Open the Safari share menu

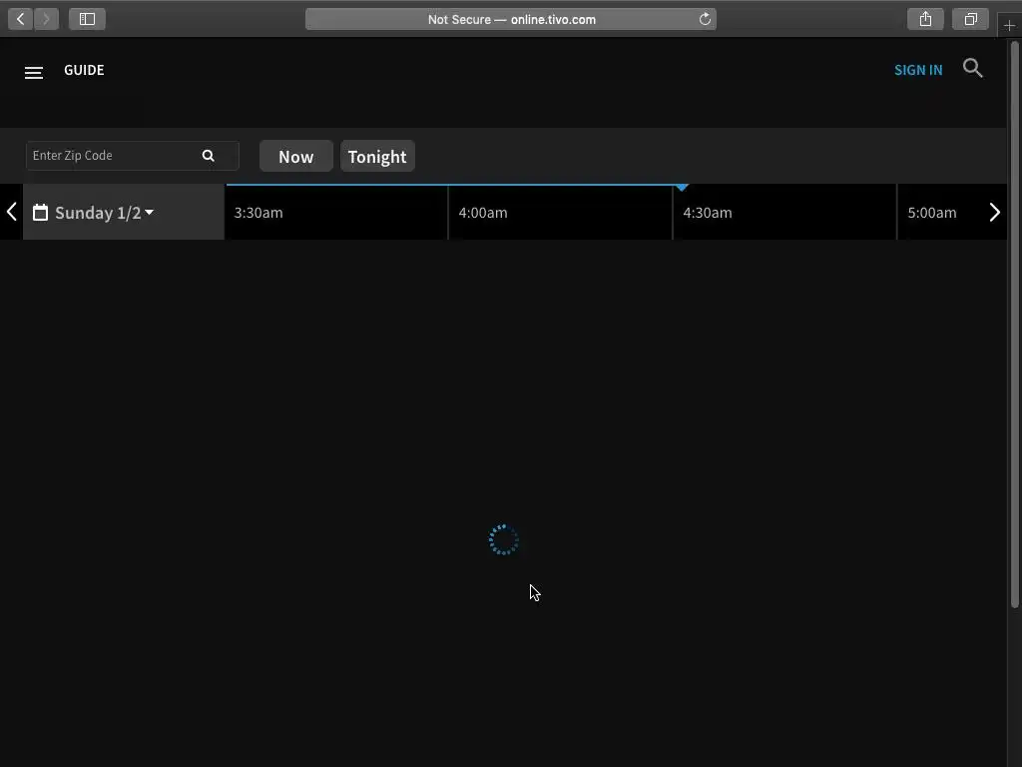925,19
